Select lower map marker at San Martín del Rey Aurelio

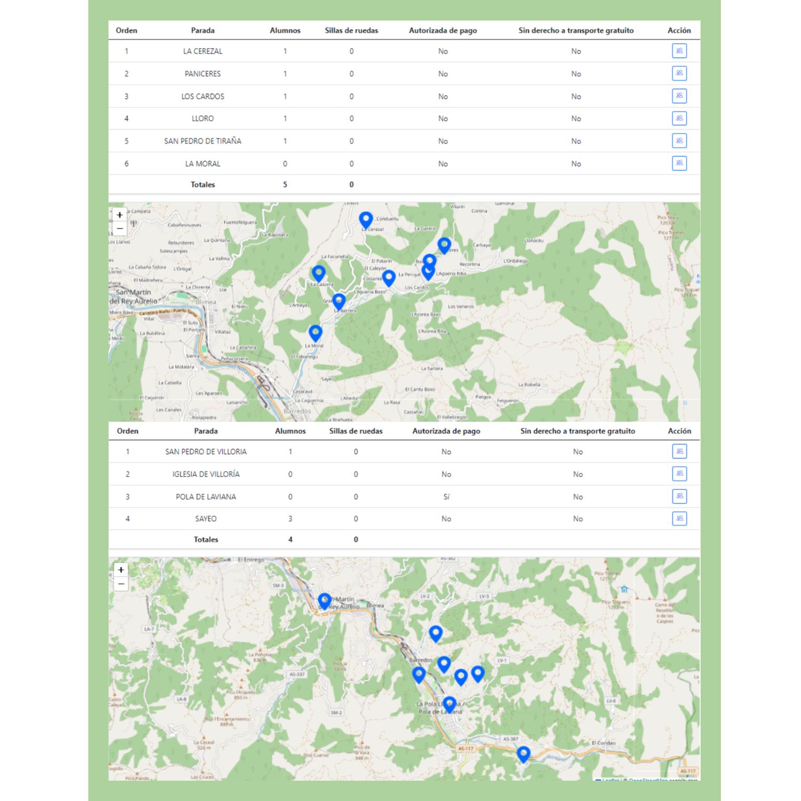pos(325,601)
